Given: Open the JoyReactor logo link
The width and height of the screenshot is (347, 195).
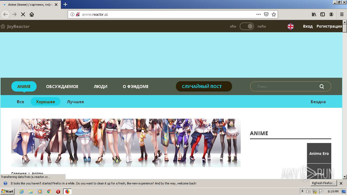Looking at the screenshot, I should (x=18, y=26).
